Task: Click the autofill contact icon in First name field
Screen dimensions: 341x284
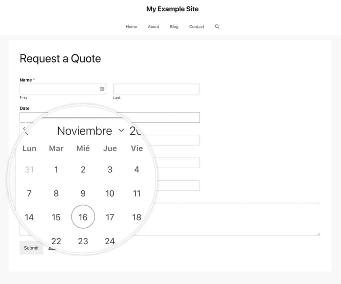Action: [102, 89]
